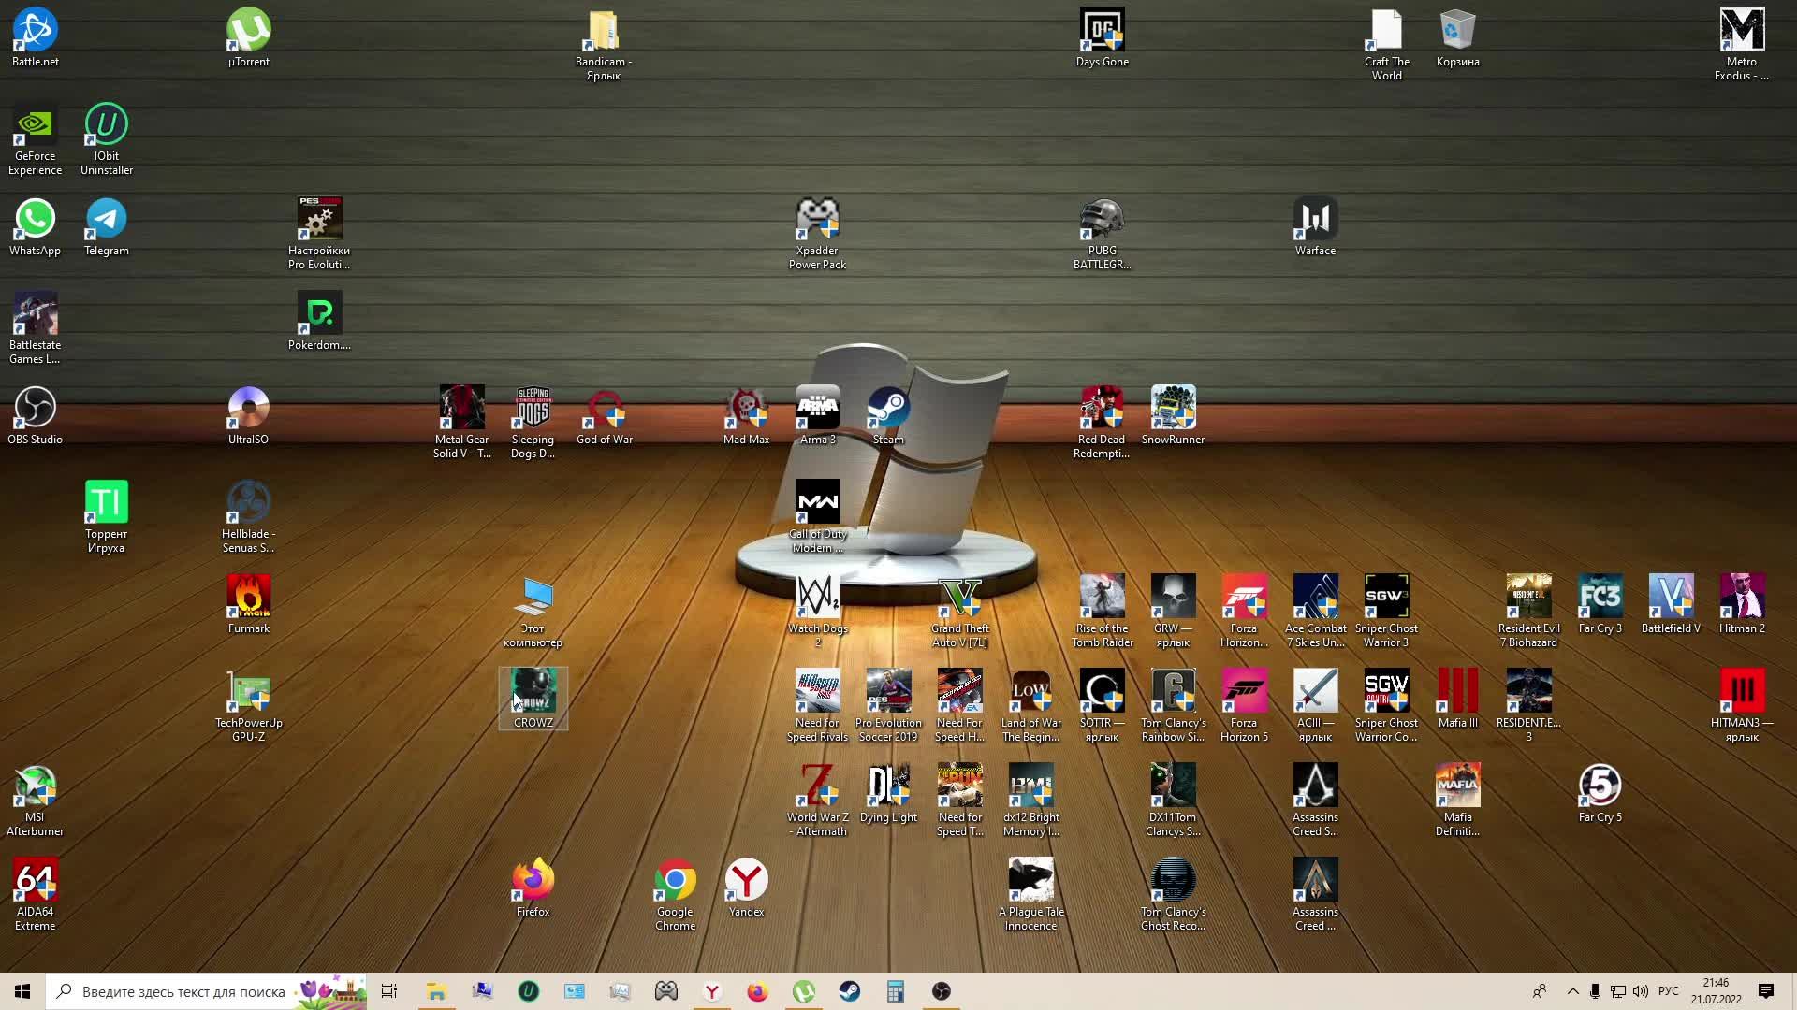
Task: Open the notification center button
Action: 1766,991
